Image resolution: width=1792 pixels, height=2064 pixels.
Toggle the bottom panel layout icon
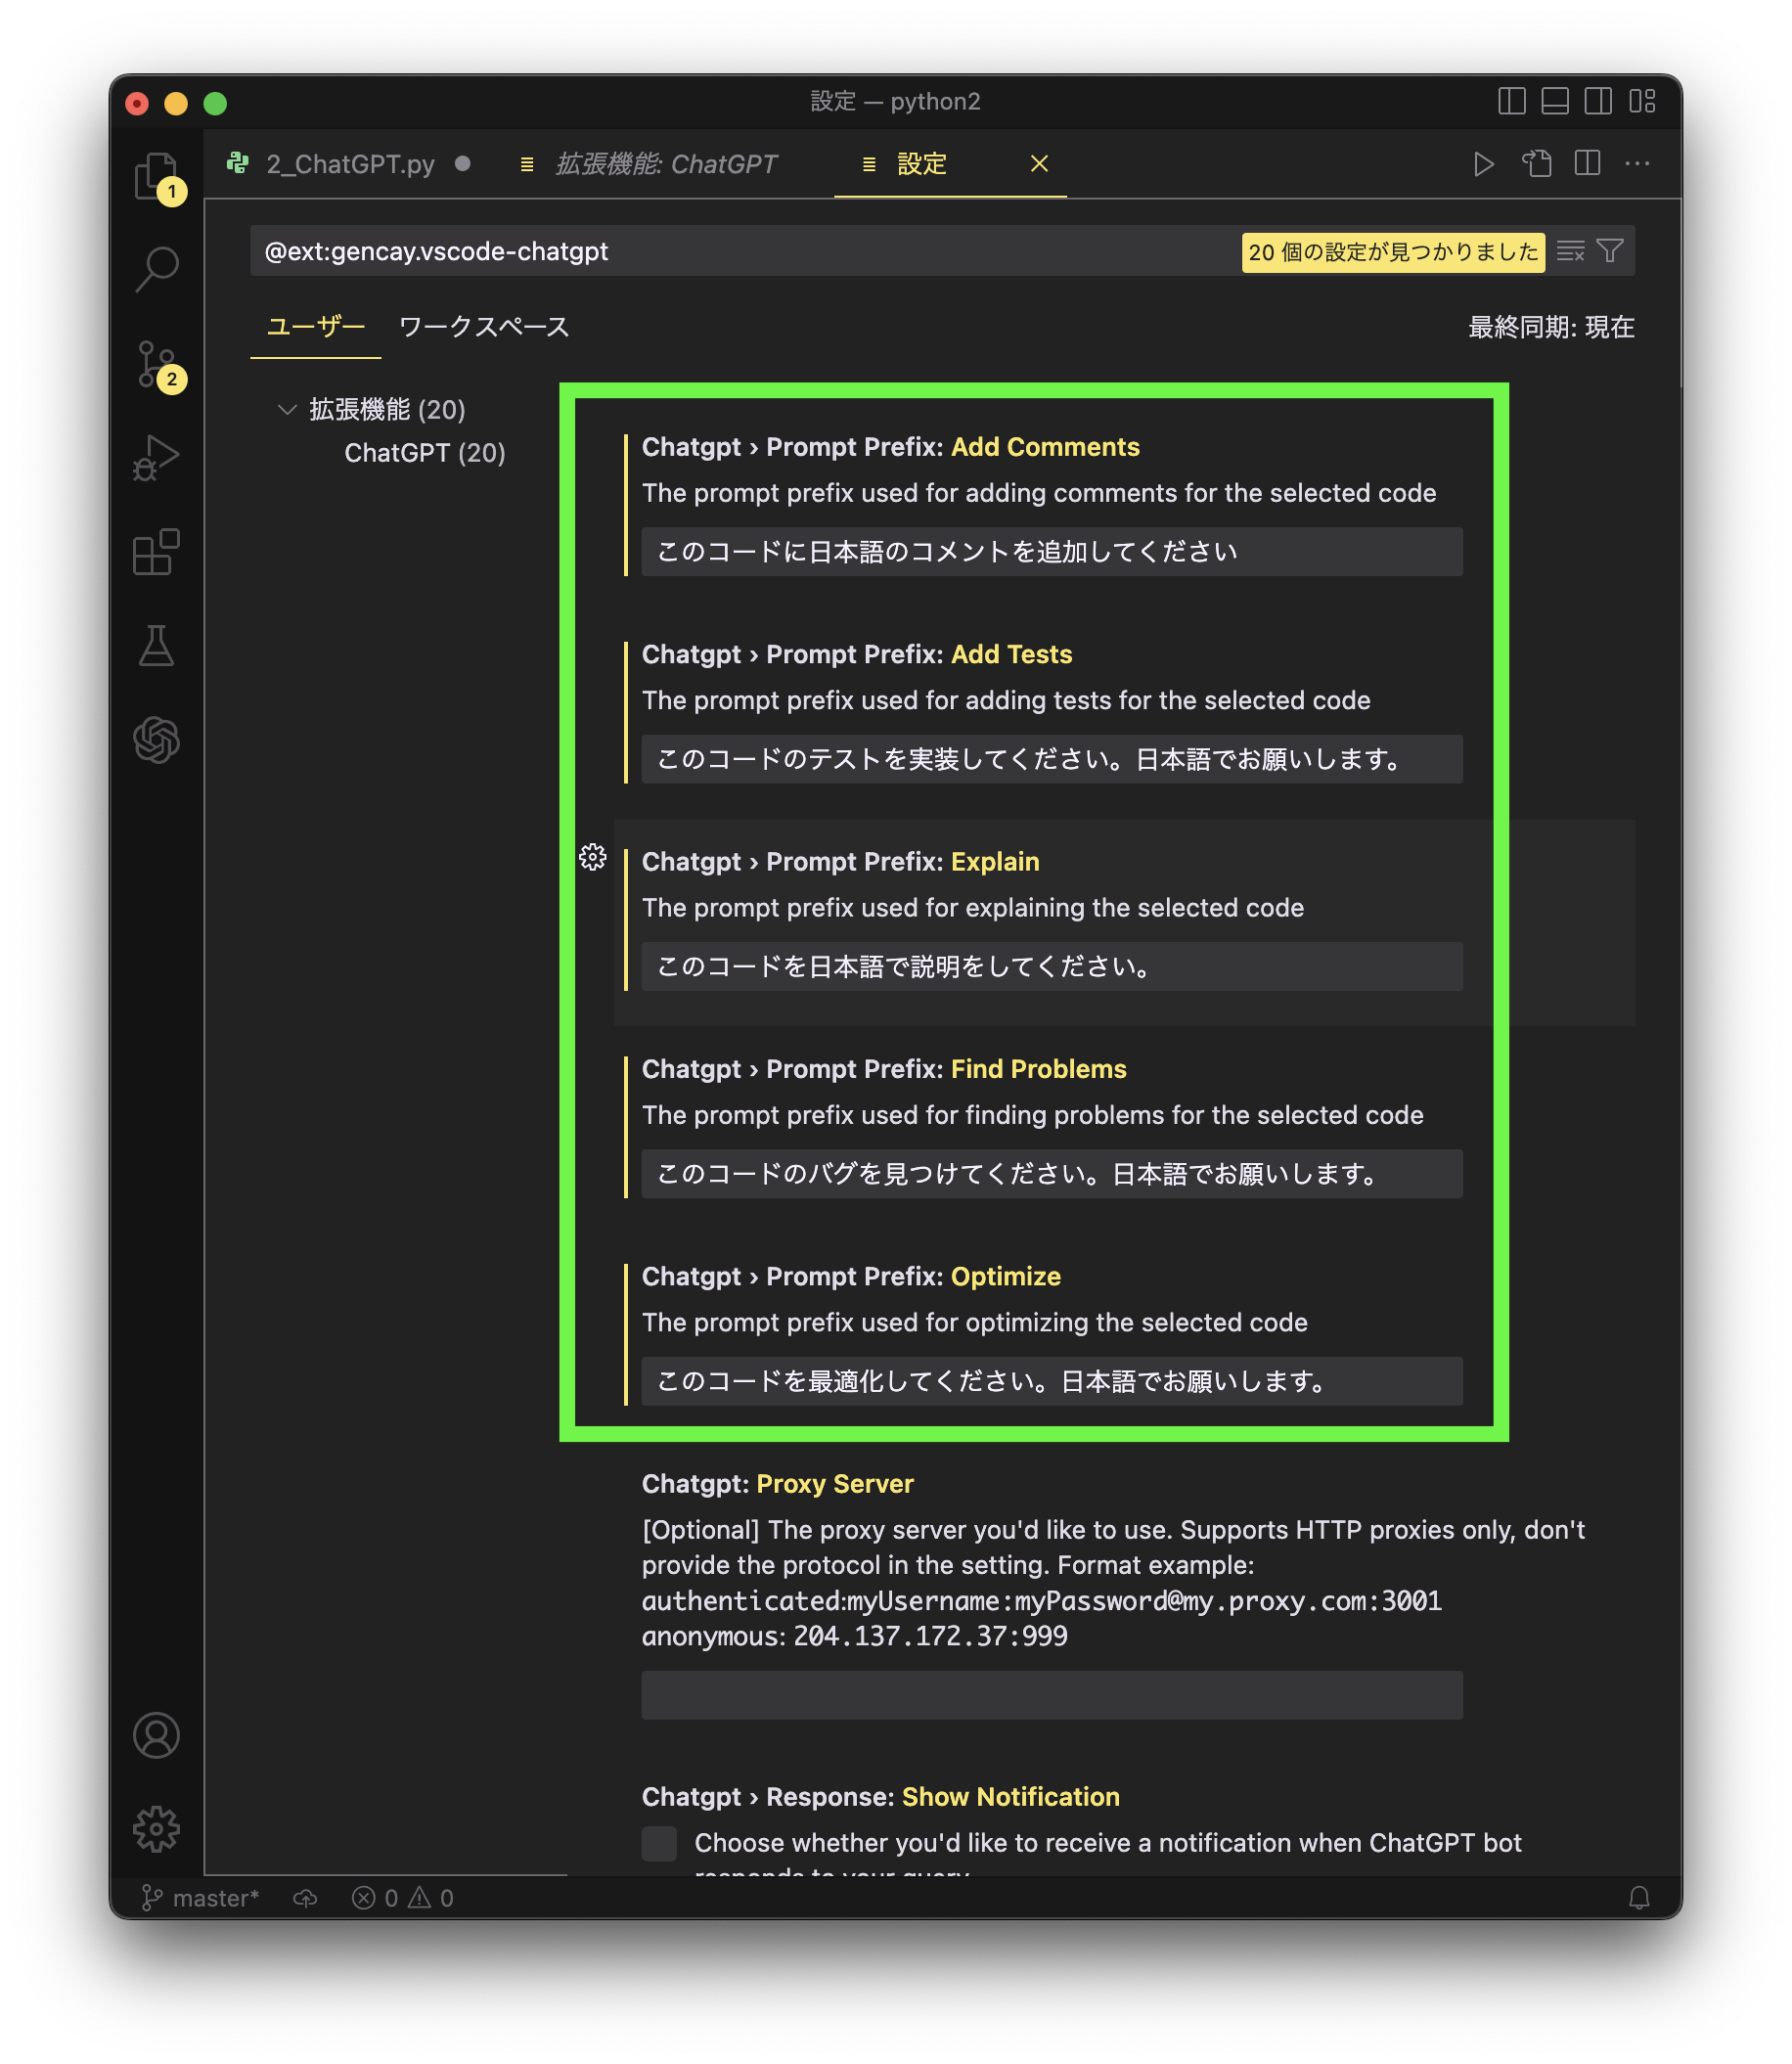[1555, 101]
